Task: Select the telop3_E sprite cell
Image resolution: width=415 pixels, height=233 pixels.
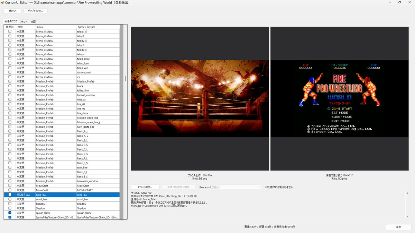Action: pos(98,50)
